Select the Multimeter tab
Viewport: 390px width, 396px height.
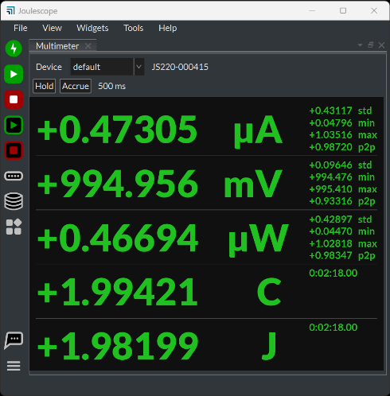click(57, 46)
